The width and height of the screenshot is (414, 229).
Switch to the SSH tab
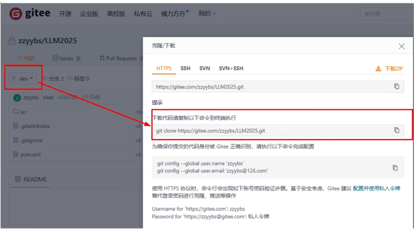[185, 68]
